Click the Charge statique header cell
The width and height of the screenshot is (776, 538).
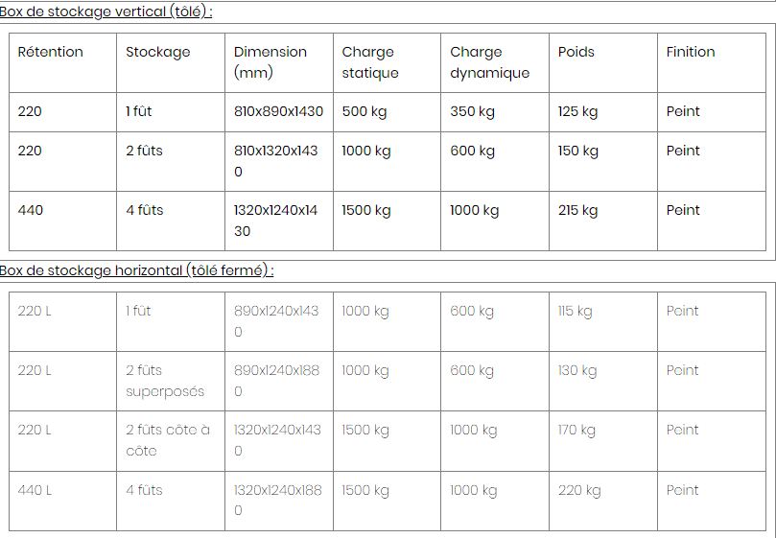[370, 62]
